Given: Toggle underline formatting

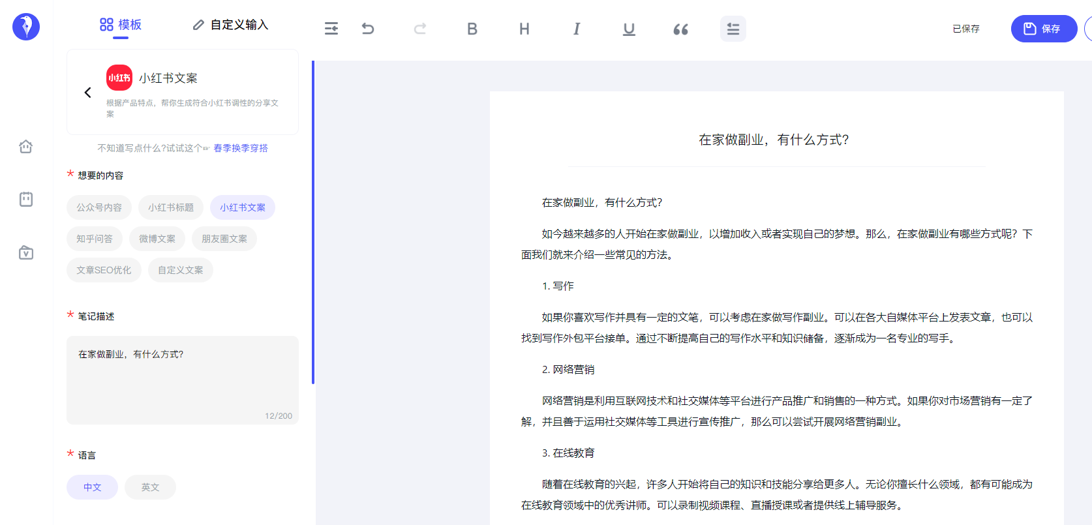Looking at the screenshot, I should tap(629, 29).
